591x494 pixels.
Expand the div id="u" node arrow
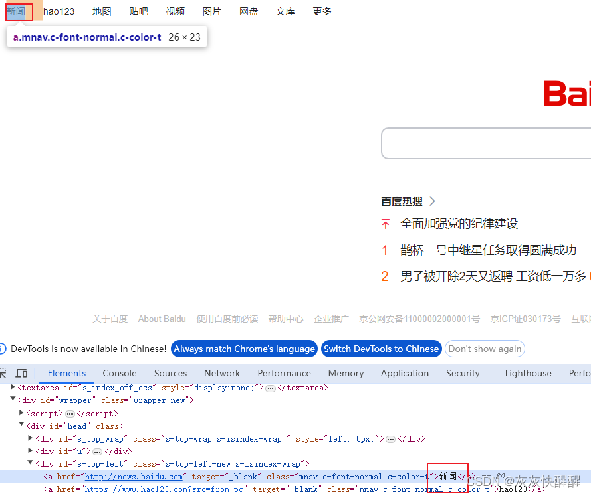click(31, 450)
